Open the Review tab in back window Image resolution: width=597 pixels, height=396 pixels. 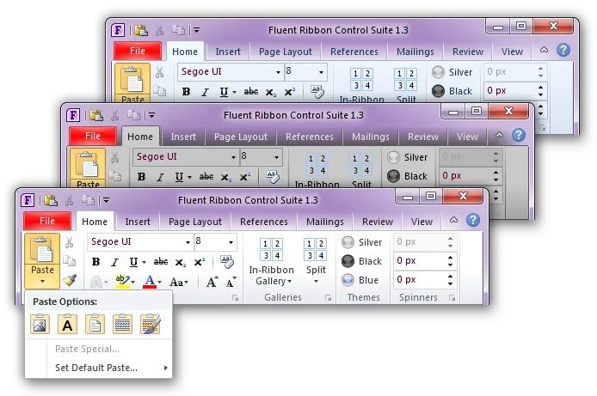coord(468,52)
